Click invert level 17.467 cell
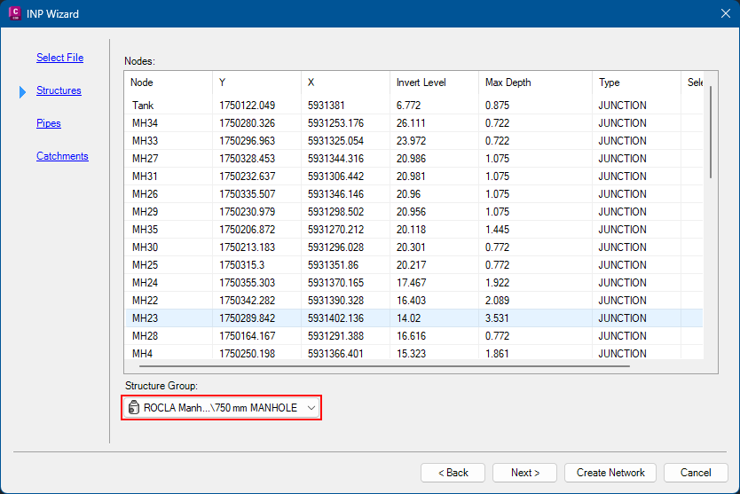This screenshot has height=494, width=740. tap(411, 283)
